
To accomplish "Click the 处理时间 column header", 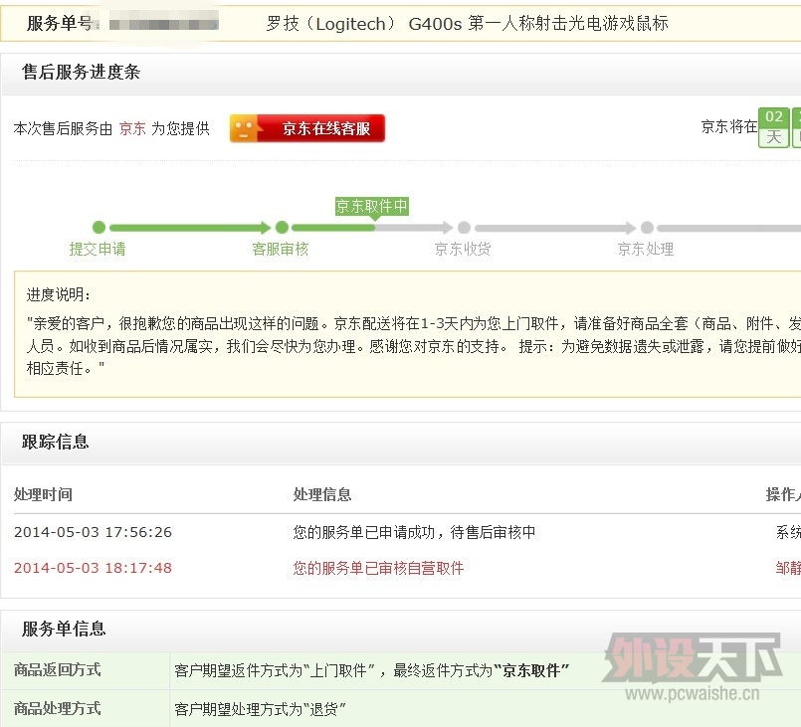I will coord(43,494).
